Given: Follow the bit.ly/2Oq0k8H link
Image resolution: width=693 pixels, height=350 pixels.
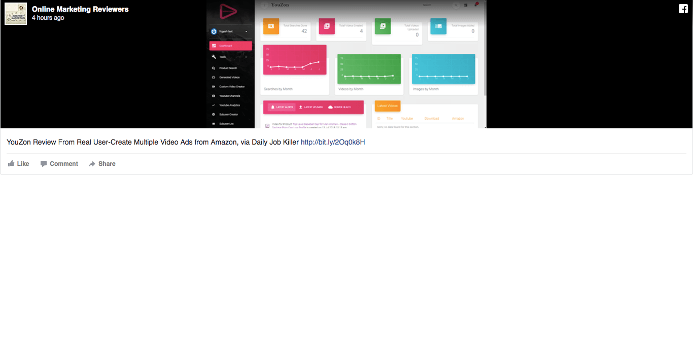Looking at the screenshot, I should [333, 142].
